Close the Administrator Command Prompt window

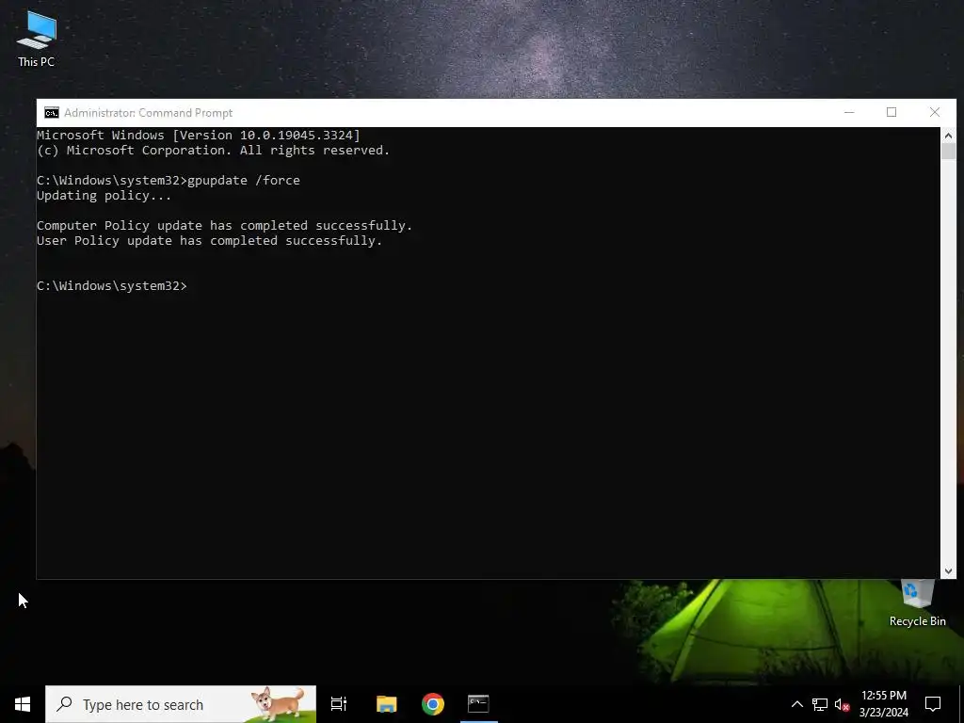[x=935, y=113]
